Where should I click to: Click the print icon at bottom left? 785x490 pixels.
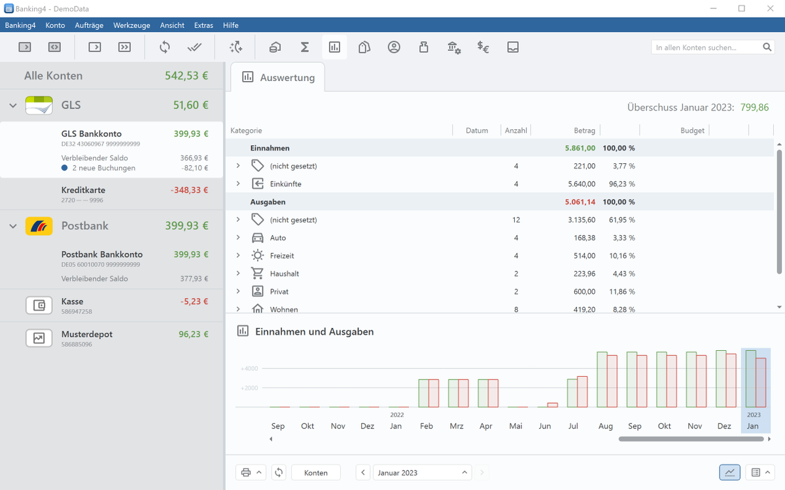point(246,472)
